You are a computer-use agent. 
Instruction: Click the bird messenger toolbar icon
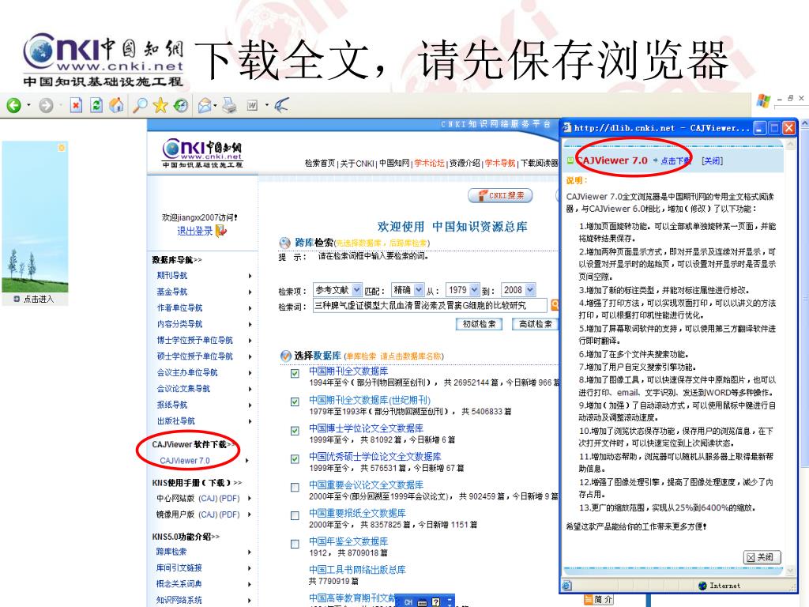point(281,105)
